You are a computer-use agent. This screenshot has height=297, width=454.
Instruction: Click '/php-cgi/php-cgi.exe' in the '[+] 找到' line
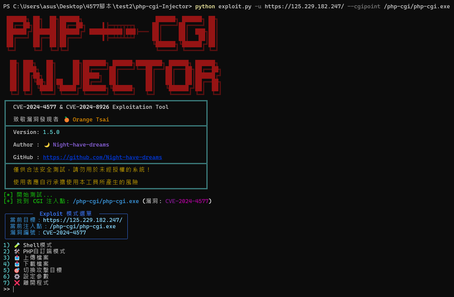pos(106,201)
